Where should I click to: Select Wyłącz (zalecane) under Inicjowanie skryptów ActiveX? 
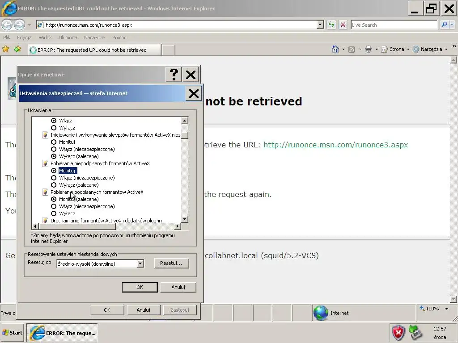pyautogui.click(x=54, y=156)
